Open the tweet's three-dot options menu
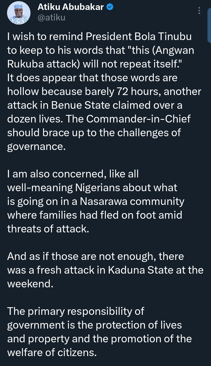The image size is (211, 366). click(x=199, y=11)
